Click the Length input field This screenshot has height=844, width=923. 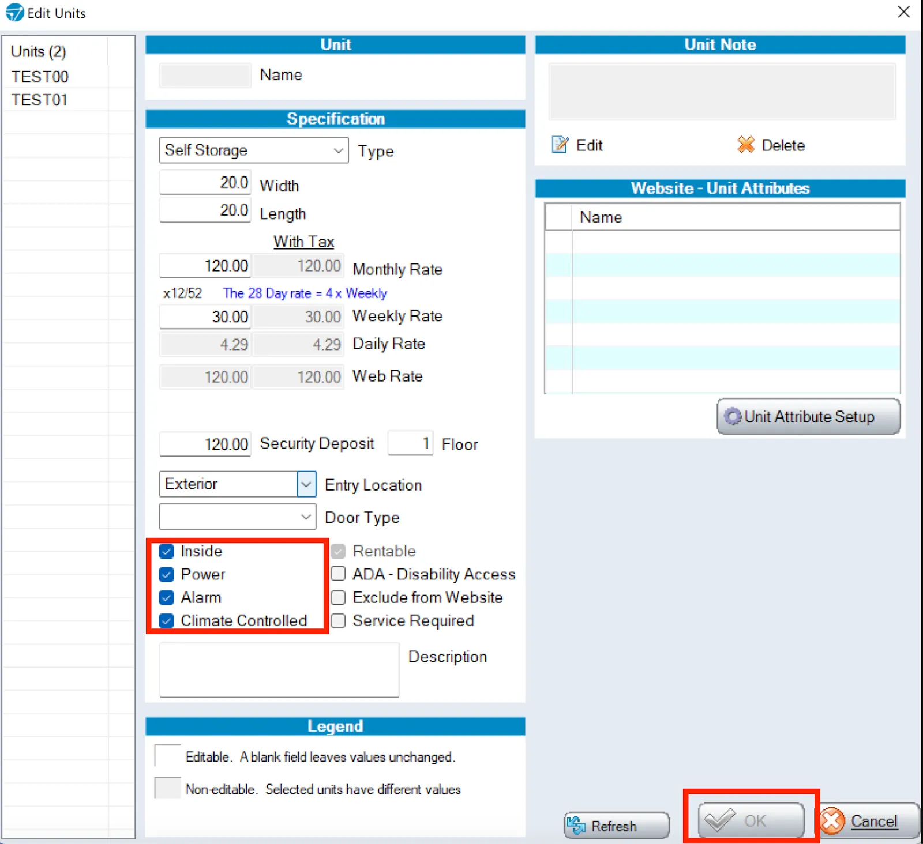coord(205,210)
